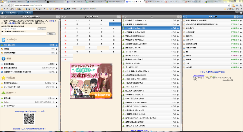Screen dimensions: 243x132
Task: Click the index icon beside インデックス
Action: (4, 40)
